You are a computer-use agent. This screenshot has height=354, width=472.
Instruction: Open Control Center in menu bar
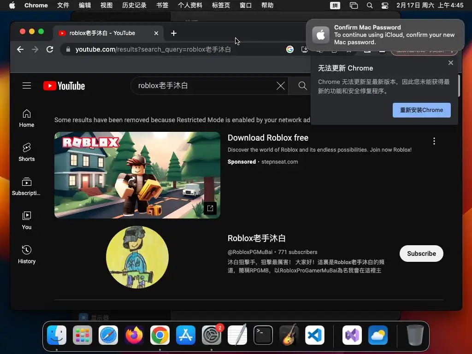click(385, 6)
